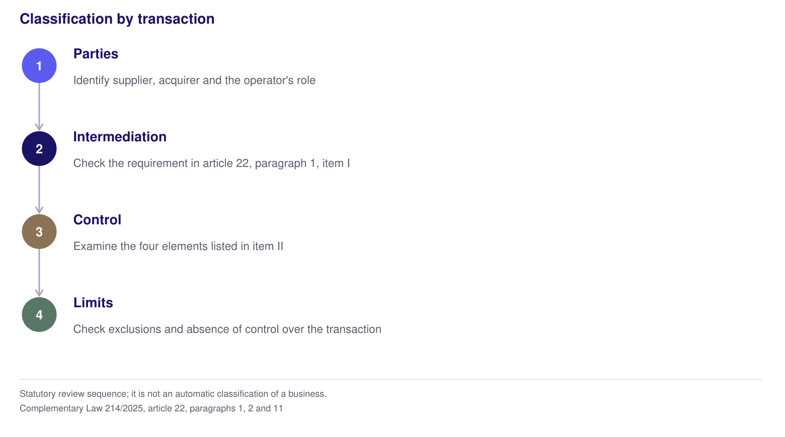The image size is (785, 437).
Task: Select the Limits step heading
Action: tap(93, 303)
